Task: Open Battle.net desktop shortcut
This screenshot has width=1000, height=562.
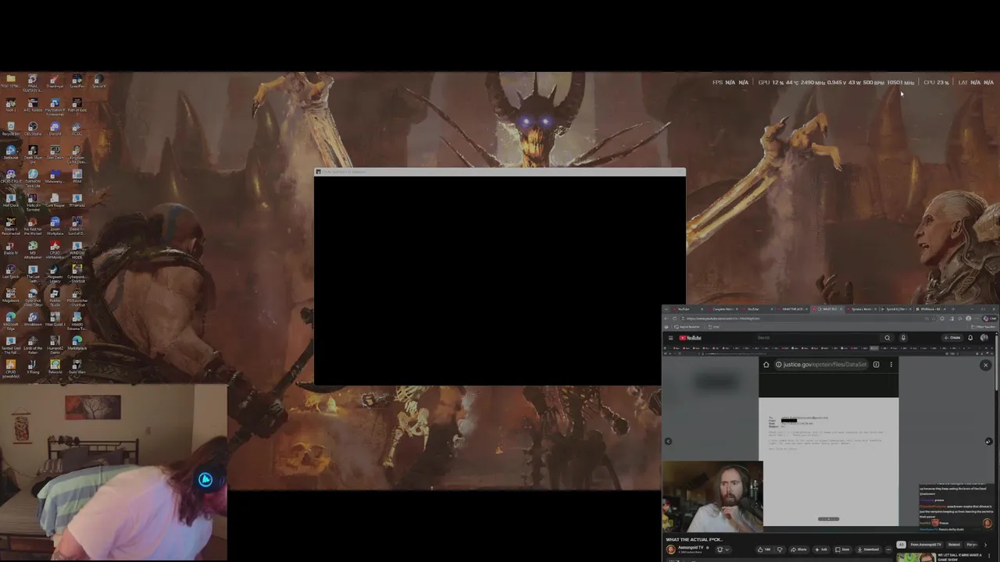Action: coord(11,151)
